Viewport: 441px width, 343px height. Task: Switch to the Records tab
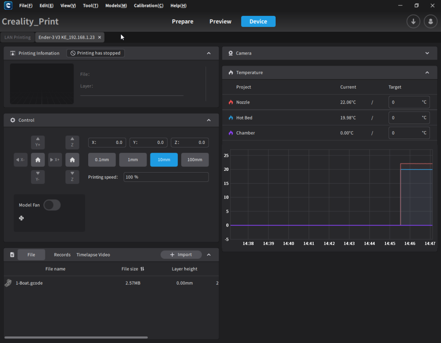pyautogui.click(x=62, y=255)
